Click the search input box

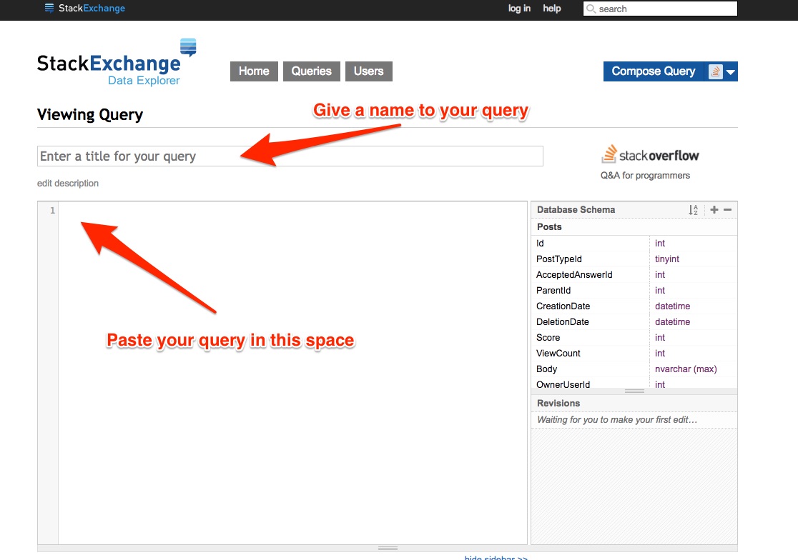click(660, 9)
